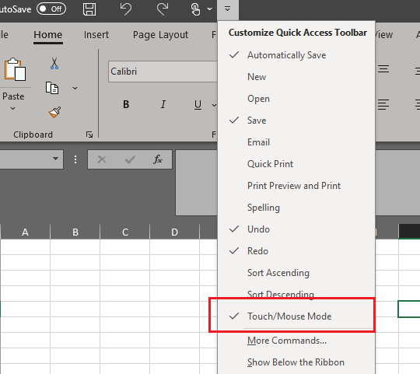Toggle Bold formatting
Screen dimensions: 420x374
126,104
